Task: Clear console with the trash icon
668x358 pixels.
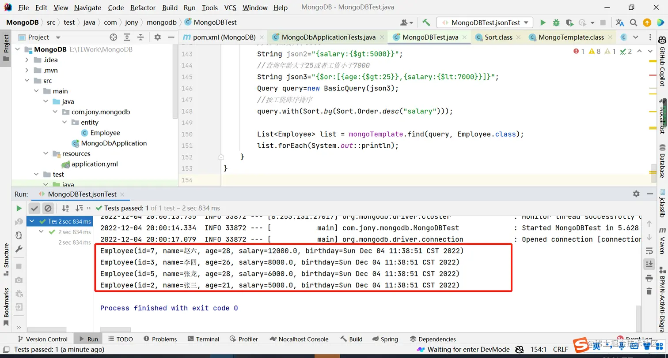Action: [649, 291]
